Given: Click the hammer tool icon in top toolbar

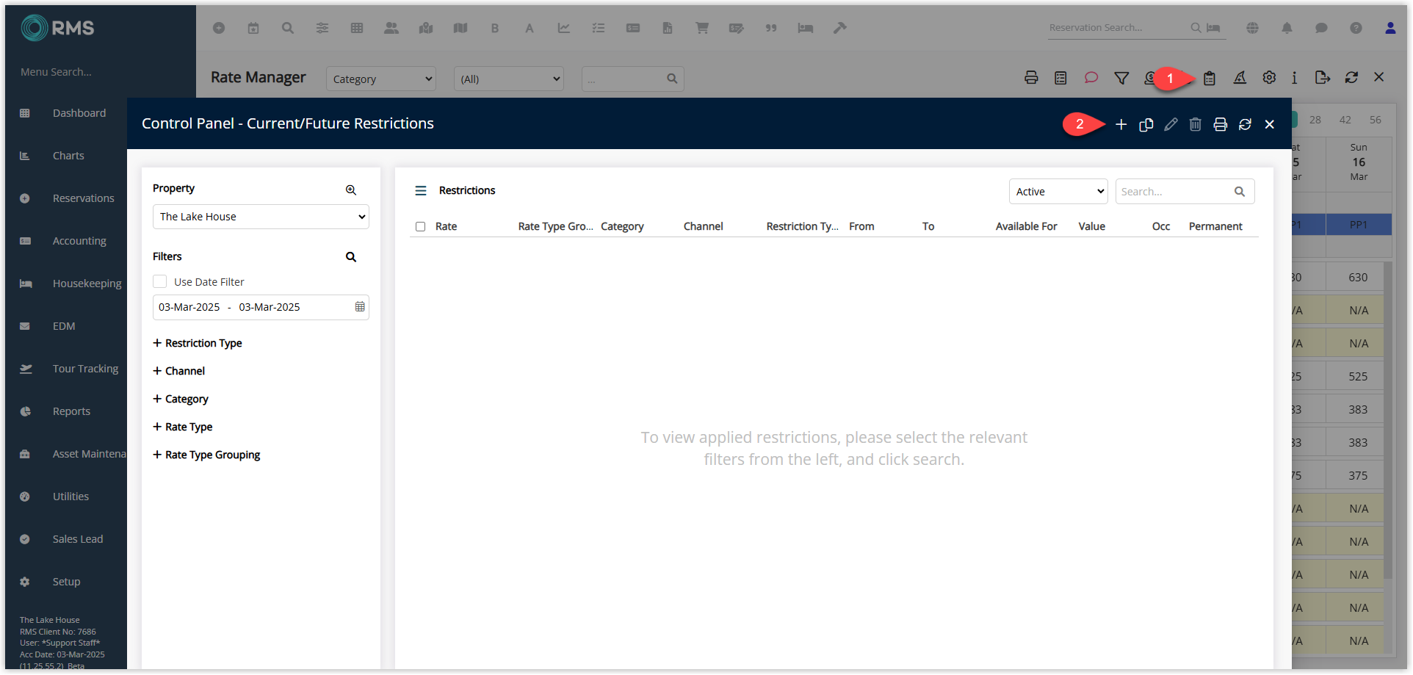Looking at the screenshot, I should [x=840, y=28].
